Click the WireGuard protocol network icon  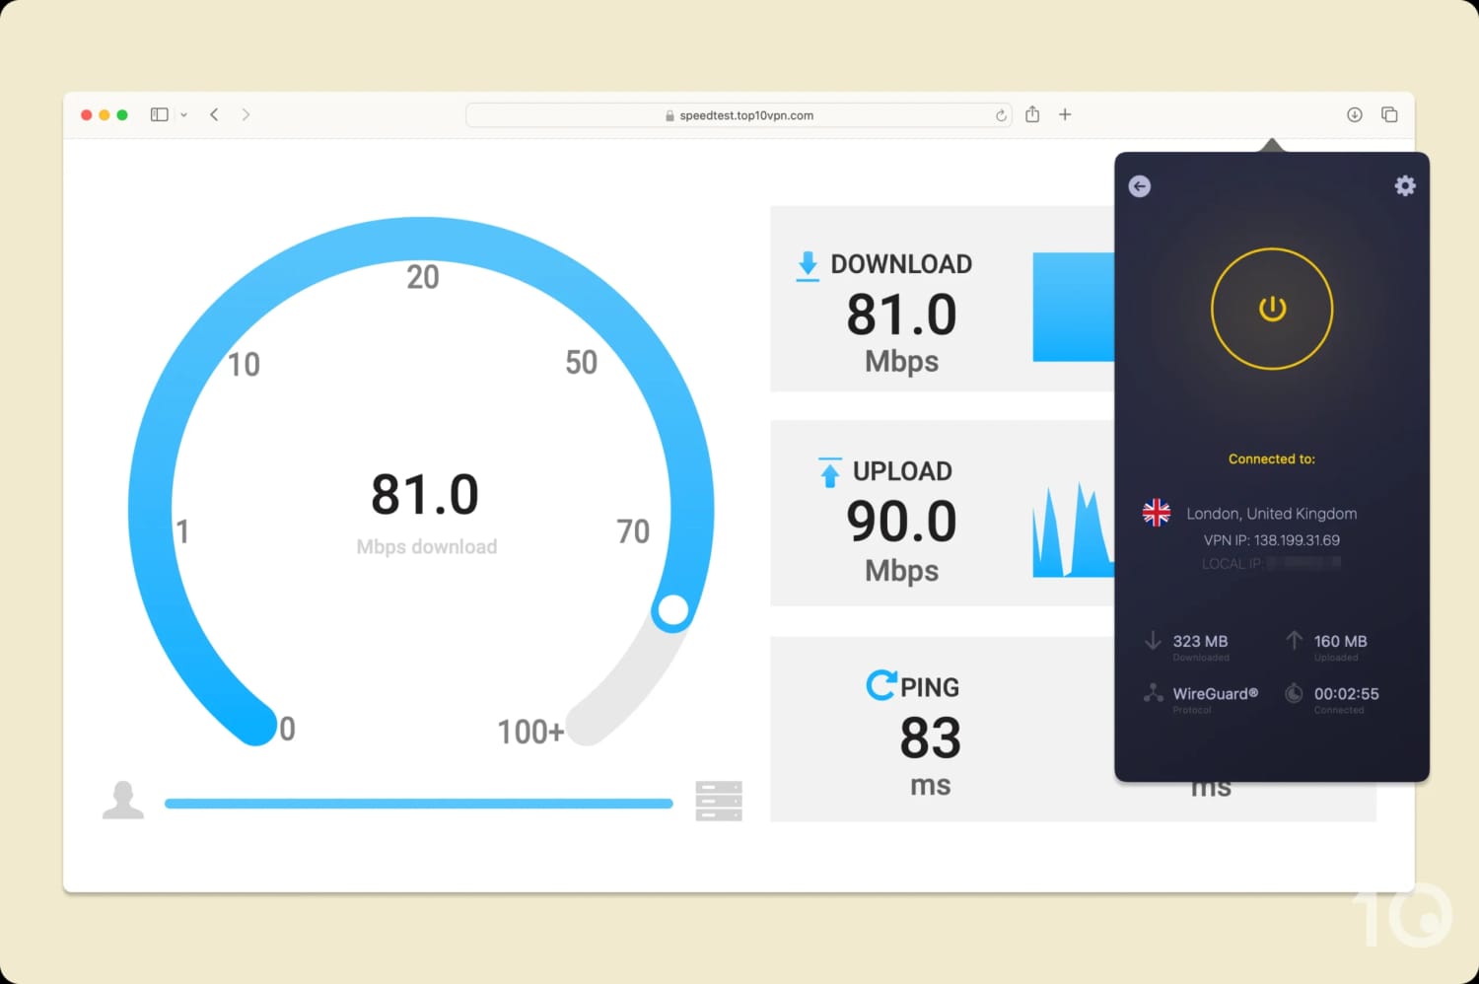click(1153, 693)
